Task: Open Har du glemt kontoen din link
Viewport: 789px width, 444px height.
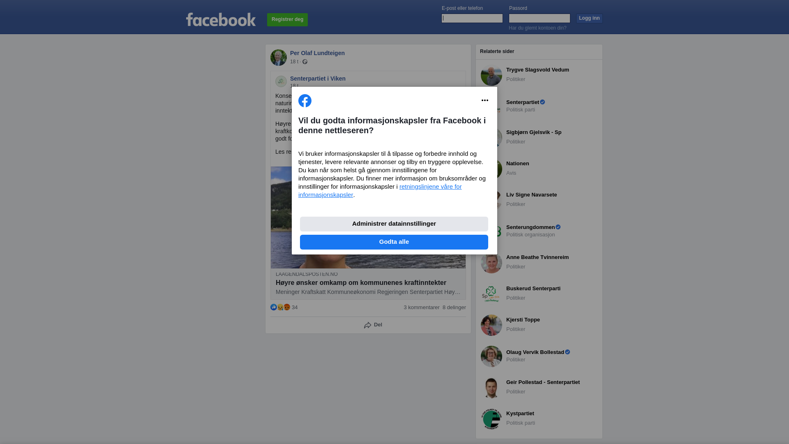Action: coord(538,28)
